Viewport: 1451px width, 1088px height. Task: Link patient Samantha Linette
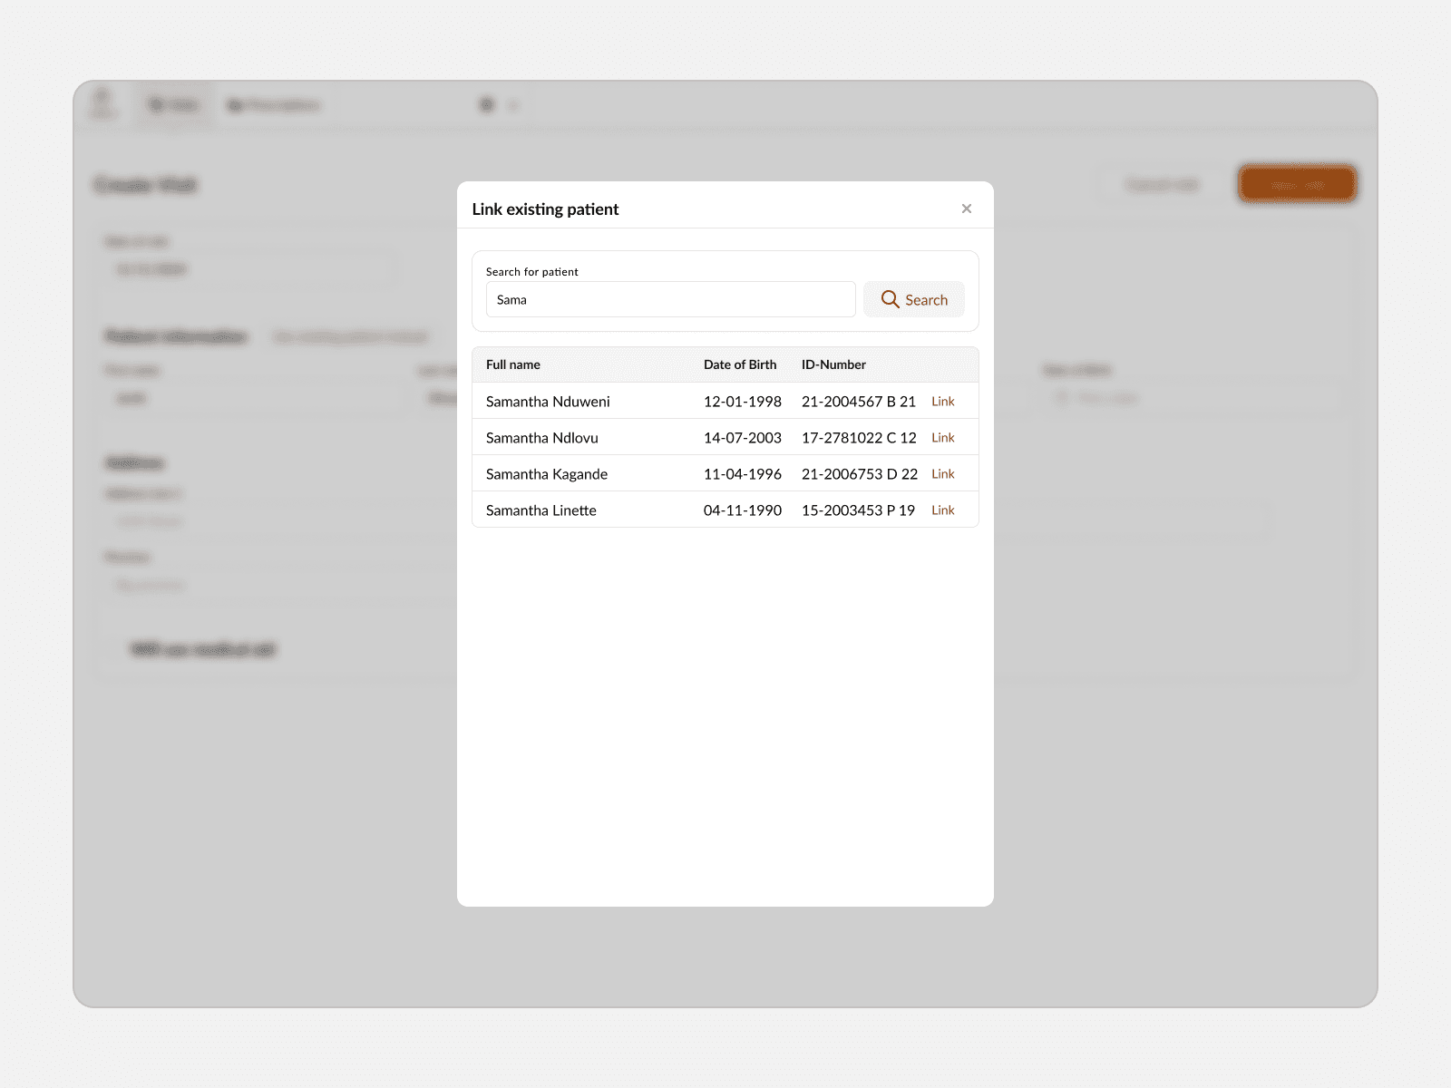pyautogui.click(x=942, y=510)
